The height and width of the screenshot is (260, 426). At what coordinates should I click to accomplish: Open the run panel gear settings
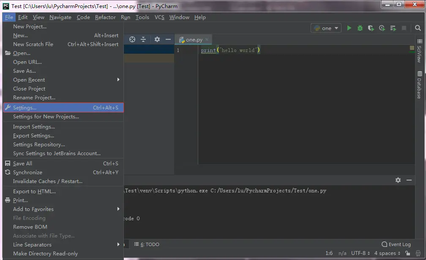click(398, 180)
